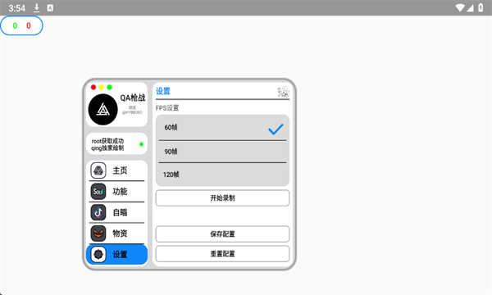The height and width of the screenshot is (295, 492).
Task: Open the 主页 home tab
Action: [116, 170]
